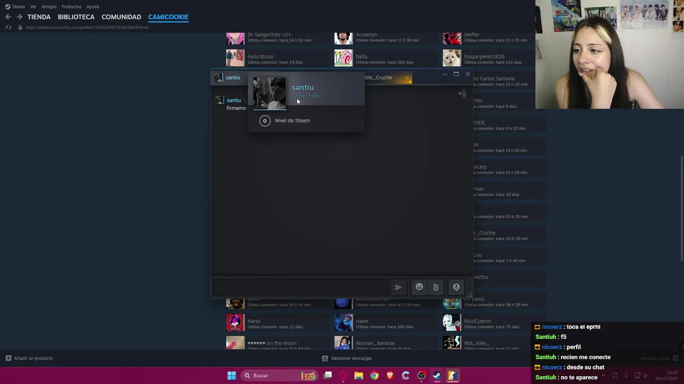684x384 pixels.
Task: Open Gestionar descargas
Action: pyautogui.click(x=346, y=358)
